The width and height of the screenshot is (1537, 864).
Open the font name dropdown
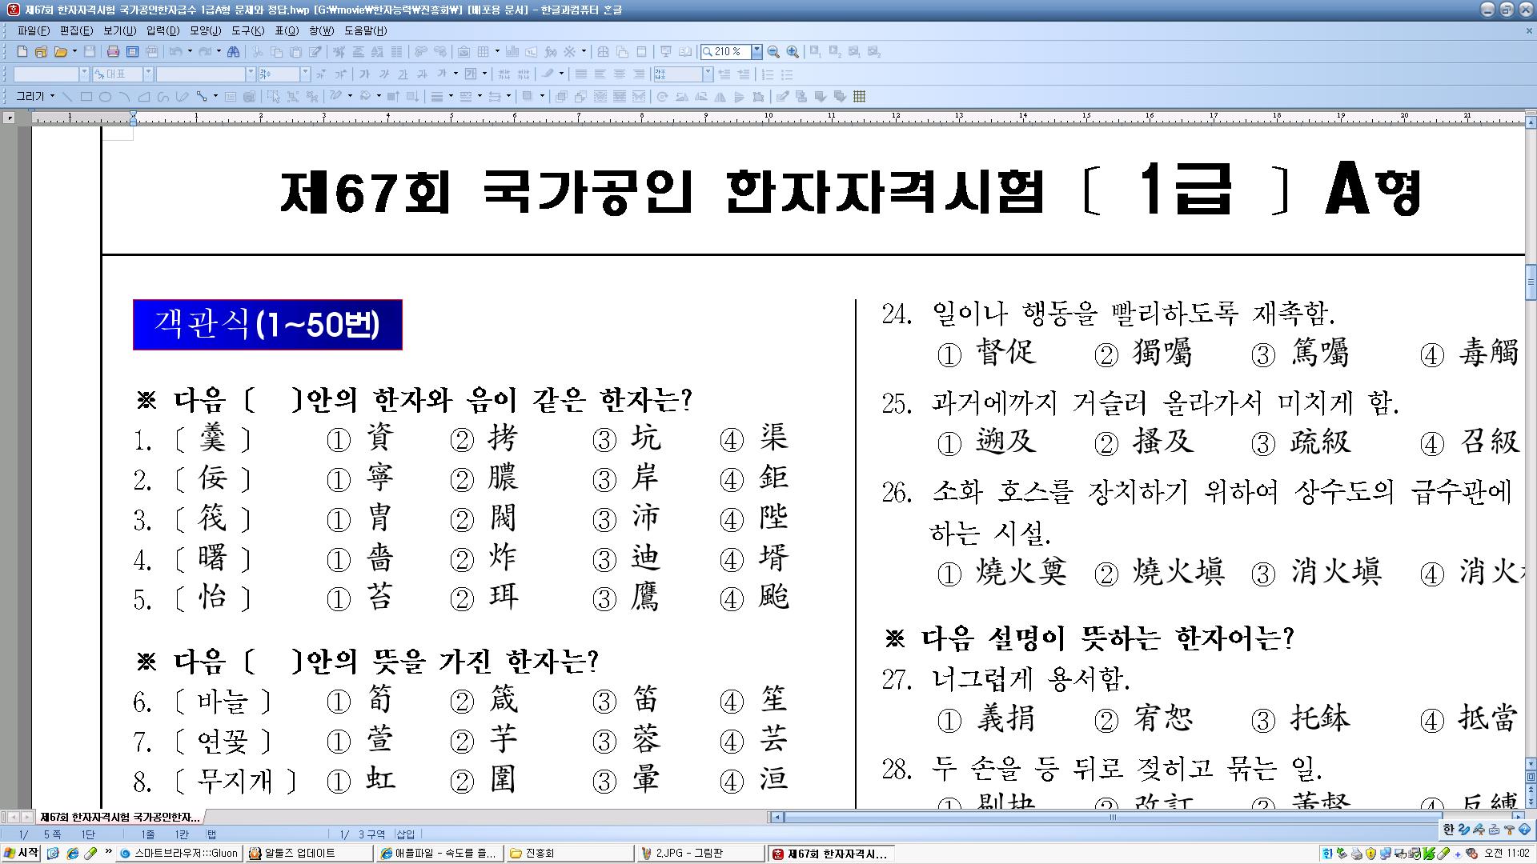click(251, 74)
